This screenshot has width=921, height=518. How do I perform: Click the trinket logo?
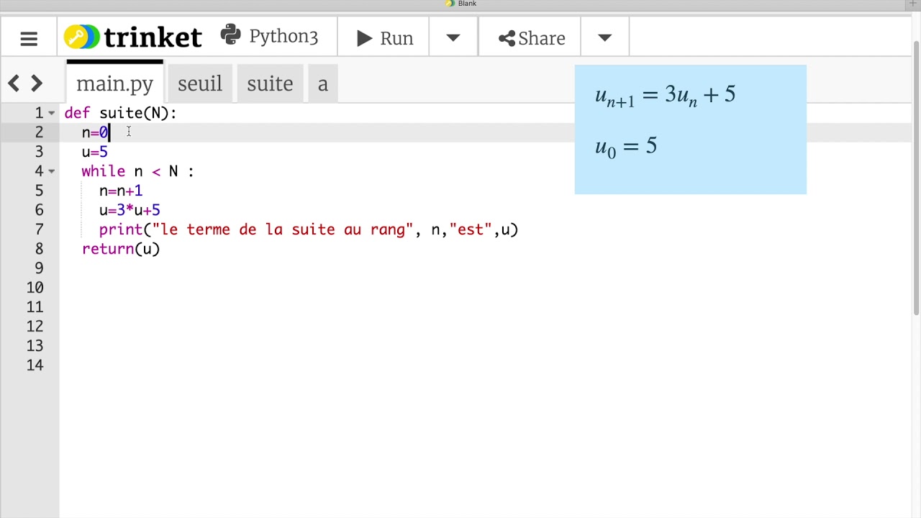coord(133,37)
